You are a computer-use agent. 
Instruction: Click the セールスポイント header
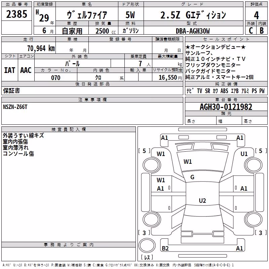pos(226,39)
